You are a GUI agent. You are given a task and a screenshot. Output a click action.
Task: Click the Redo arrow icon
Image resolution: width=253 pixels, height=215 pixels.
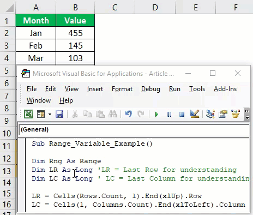click(x=141, y=114)
